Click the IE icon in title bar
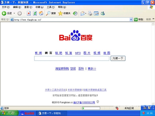This screenshot has height=116, width=155. click(2, 2)
